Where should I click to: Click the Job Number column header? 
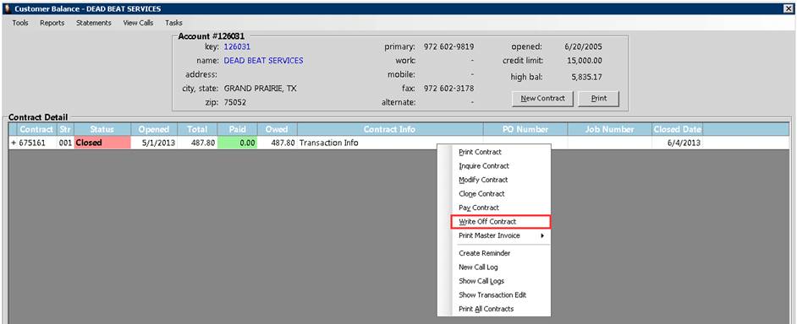coord(609,129)
